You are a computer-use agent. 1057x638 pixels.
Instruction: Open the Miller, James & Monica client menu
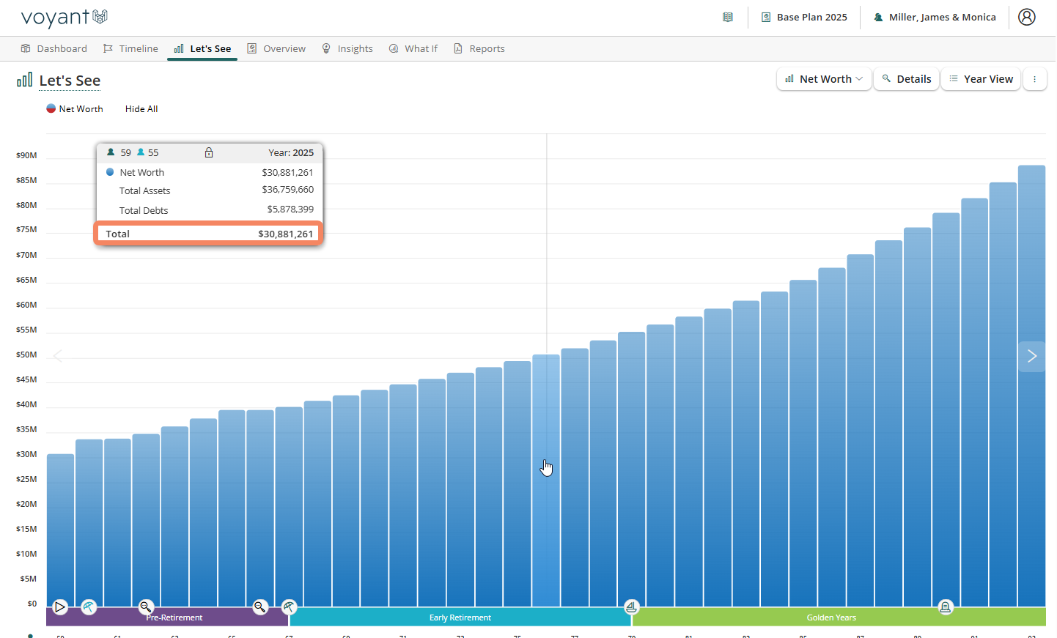click(935, 17)
